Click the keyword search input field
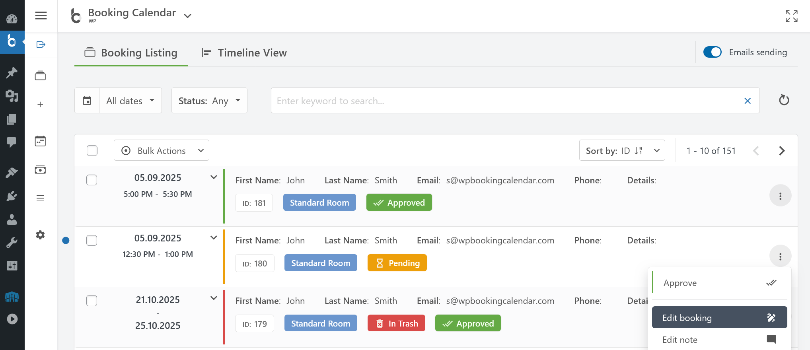The image size is (810, 350). click(505, 101)
